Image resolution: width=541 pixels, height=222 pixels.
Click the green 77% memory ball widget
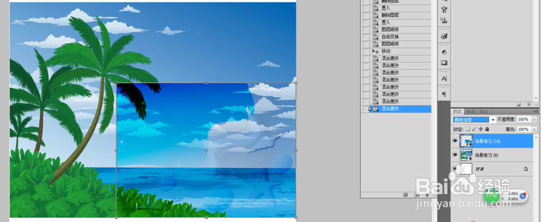click(x=491, y=196)
